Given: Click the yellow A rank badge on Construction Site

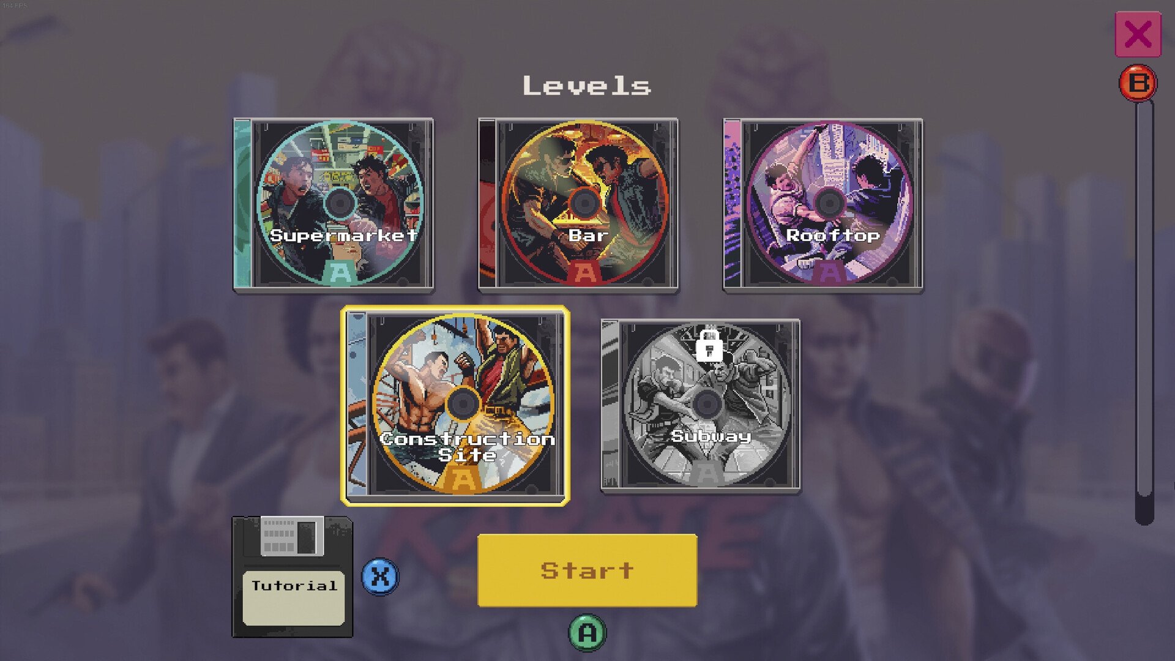Looking at the screenshot, I should (x=463, y=480).
